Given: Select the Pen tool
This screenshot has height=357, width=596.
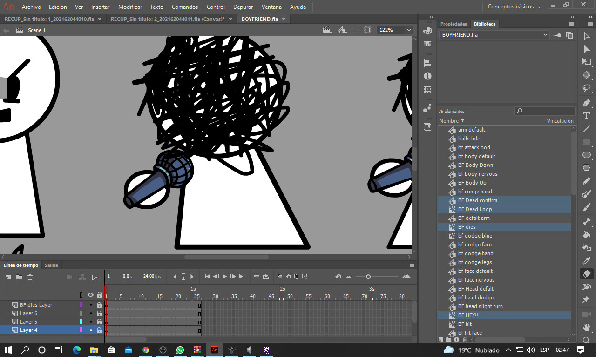Looking at the screenshot, I should click(587, 103).
